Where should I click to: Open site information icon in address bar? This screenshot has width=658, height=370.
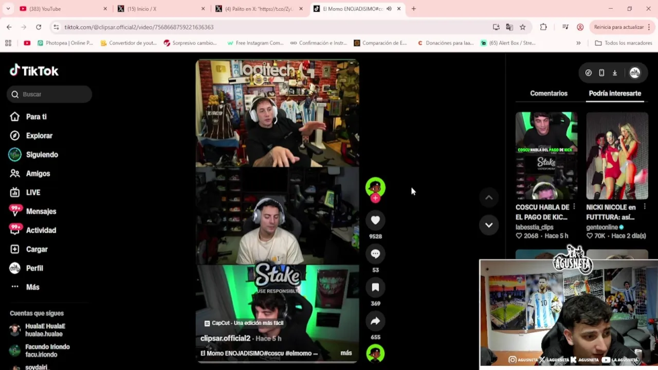(x=56, y=27)
